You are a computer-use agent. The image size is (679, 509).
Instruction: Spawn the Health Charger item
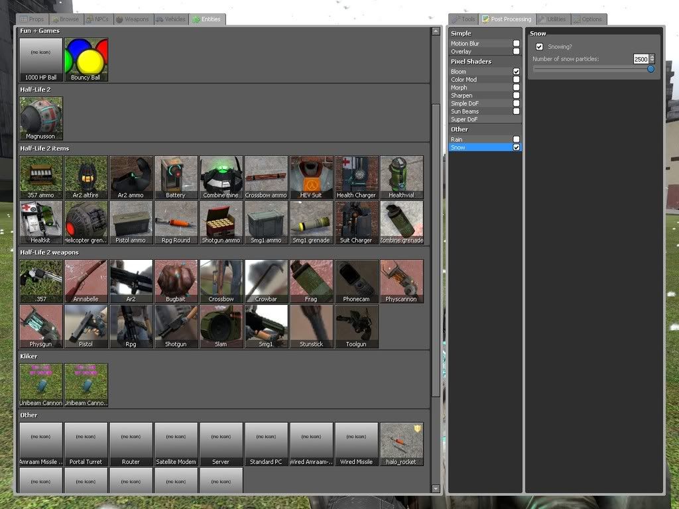(x=356, y=177)
